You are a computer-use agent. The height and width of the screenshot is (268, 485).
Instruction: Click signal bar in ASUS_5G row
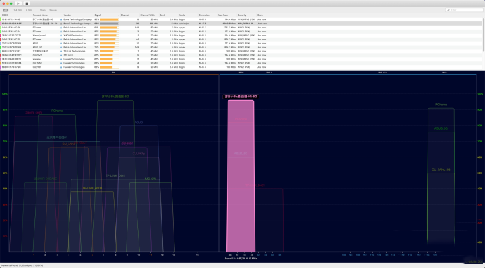pos(109,48)
